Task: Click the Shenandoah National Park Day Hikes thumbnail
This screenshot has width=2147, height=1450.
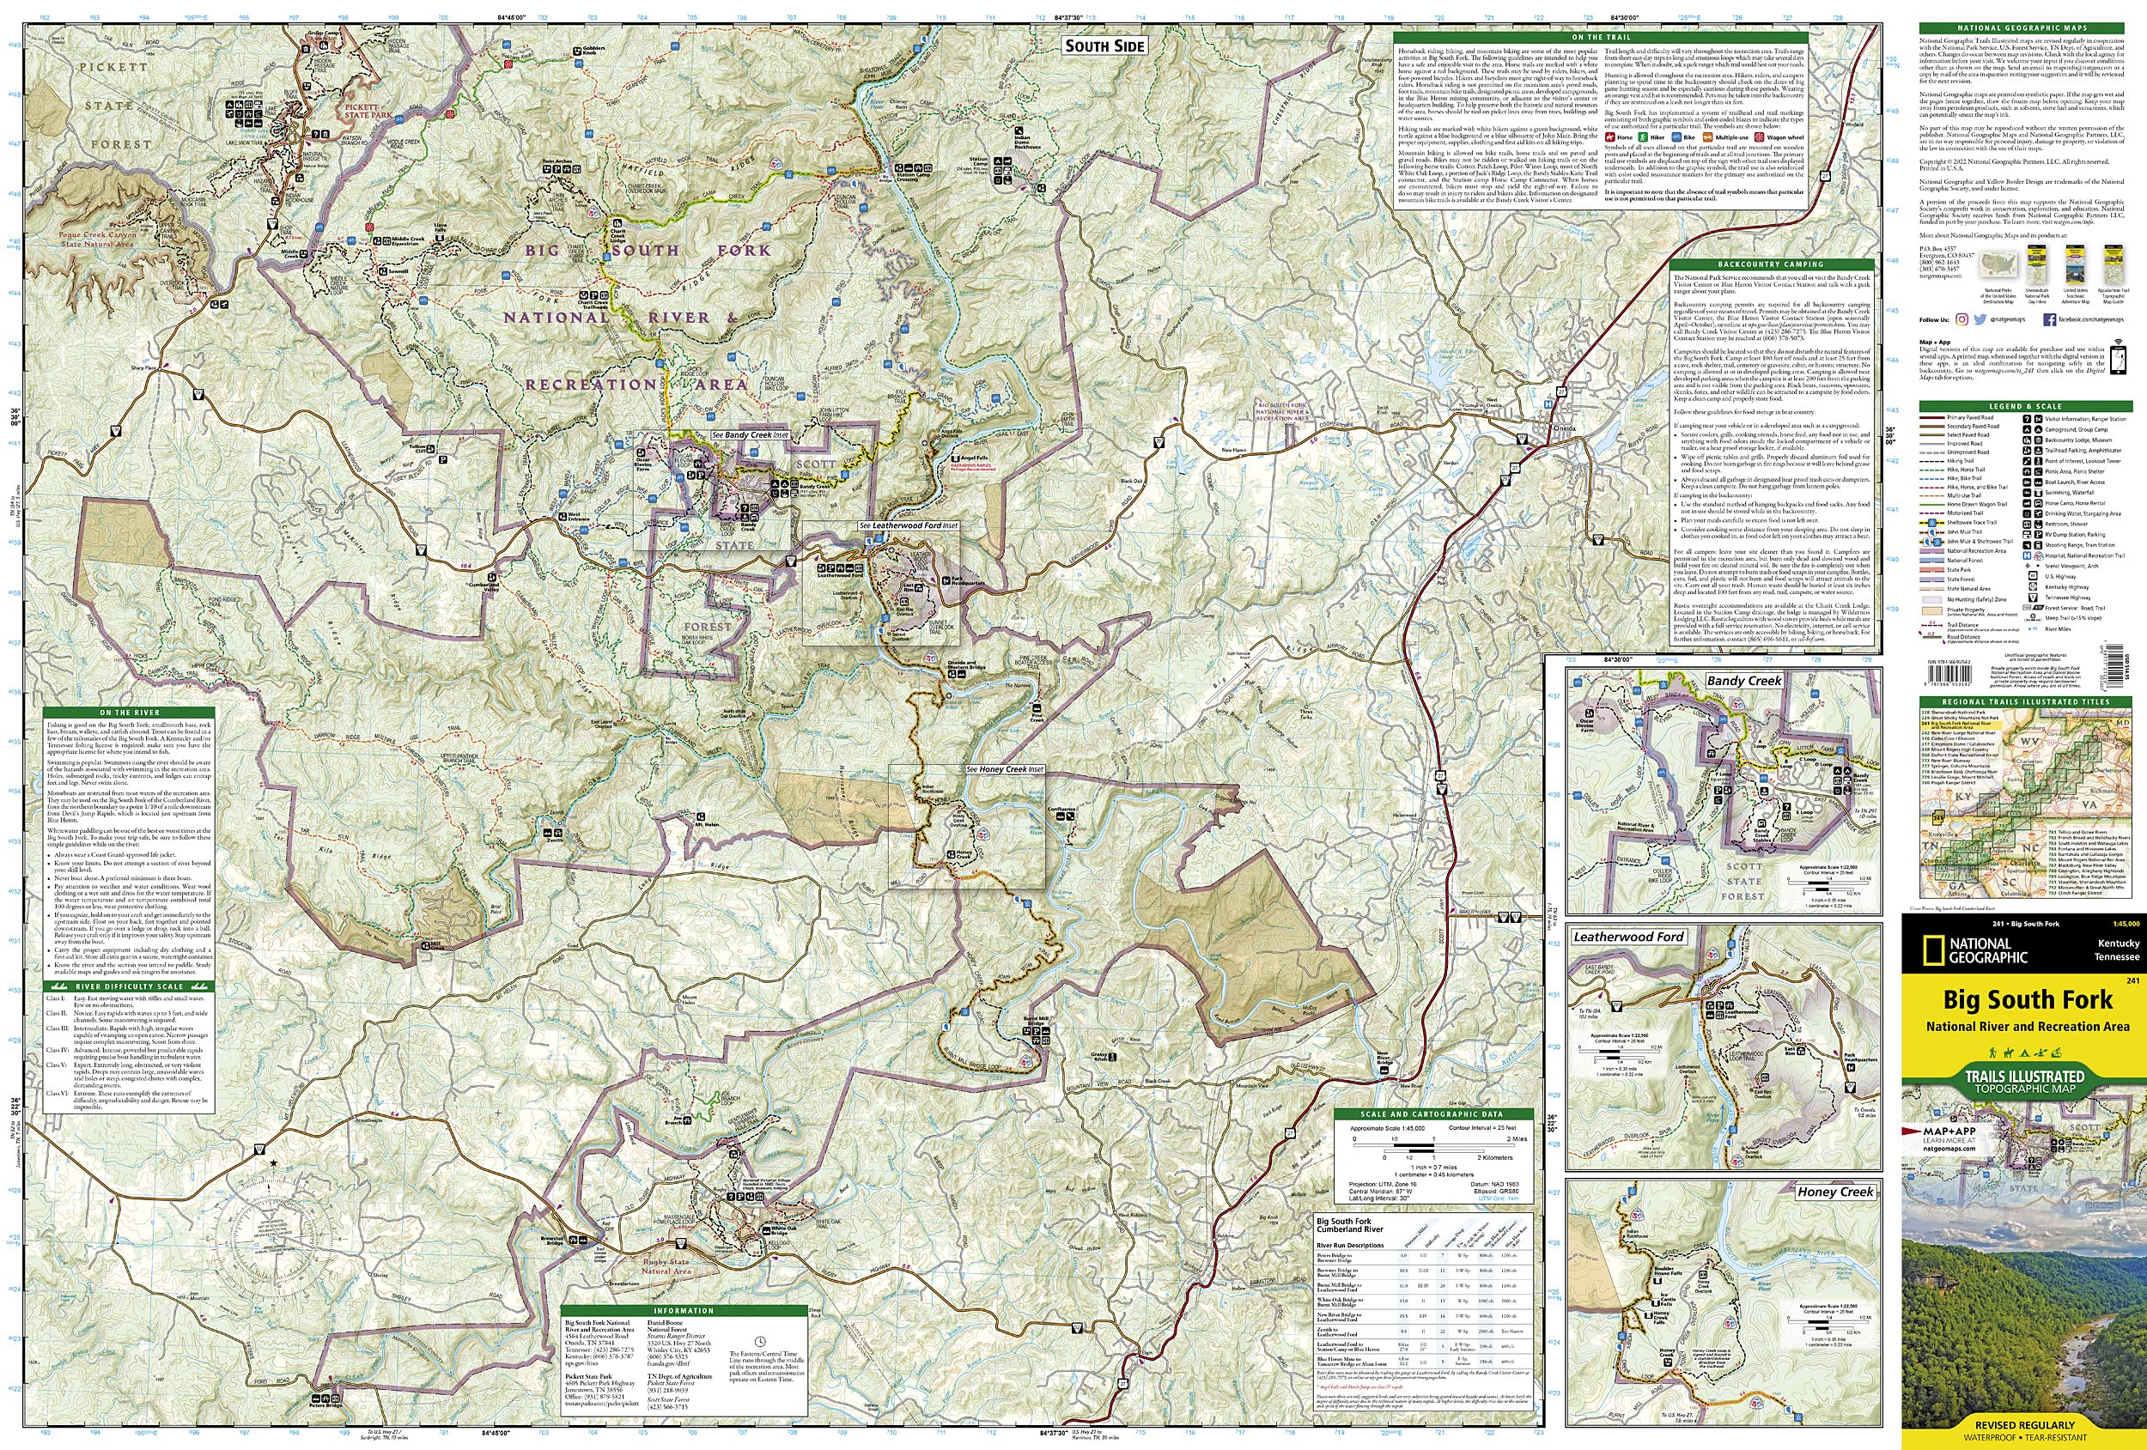Action: (2036, 264)
